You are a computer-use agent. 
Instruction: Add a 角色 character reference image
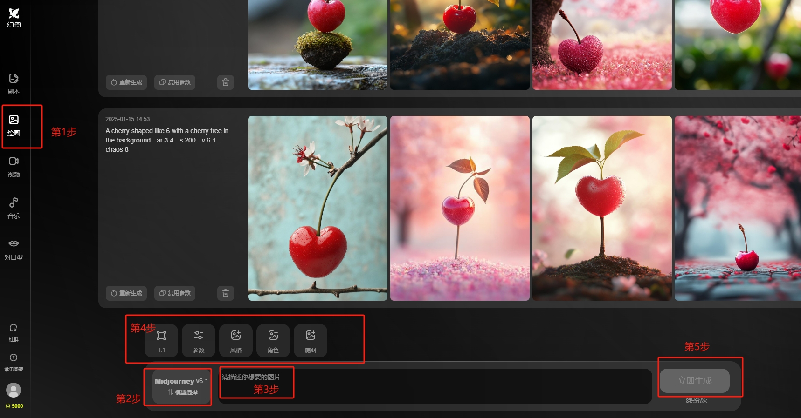[273, 341]
